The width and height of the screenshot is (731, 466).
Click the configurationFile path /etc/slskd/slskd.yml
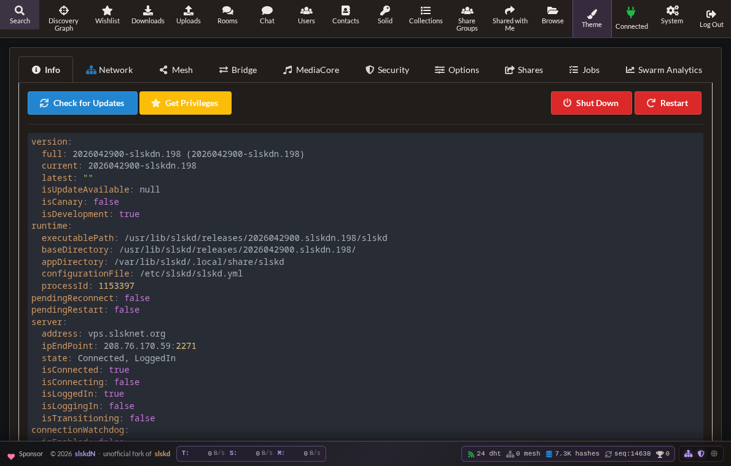[x=191, y=273]
